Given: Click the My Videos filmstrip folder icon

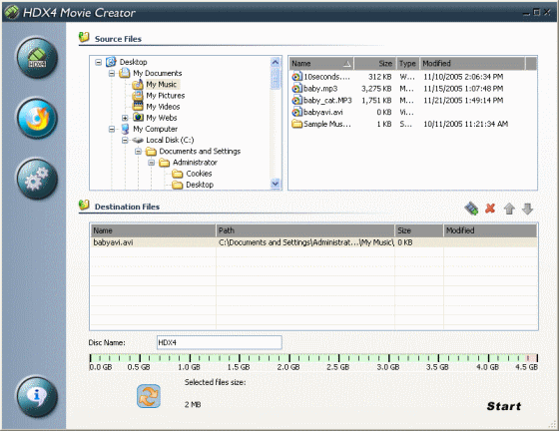Looking at the screenshot, I should point(138,107).
